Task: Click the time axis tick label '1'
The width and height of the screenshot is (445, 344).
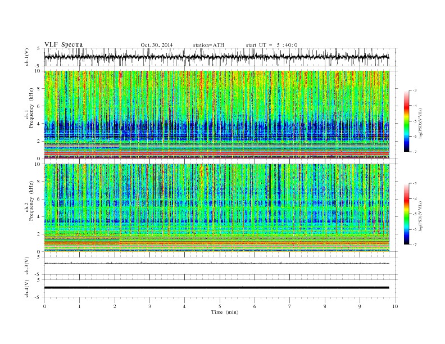Action: coord(79,306)
